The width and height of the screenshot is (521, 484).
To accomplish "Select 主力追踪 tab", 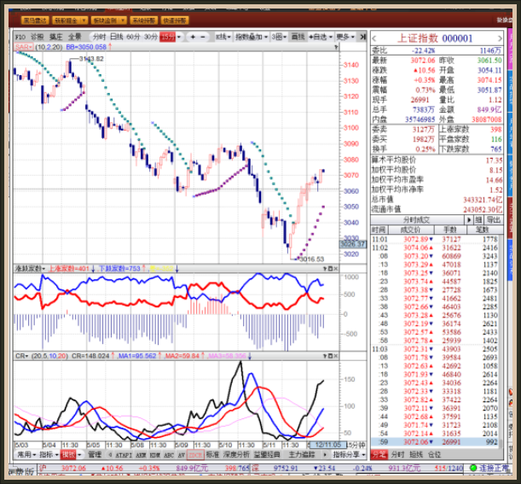I will pyautogui.click(x=301, y=454).
